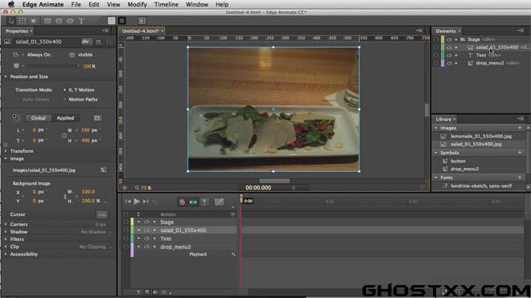Open the Elements panel options menu
531x298 pixels.
[521, 31]
